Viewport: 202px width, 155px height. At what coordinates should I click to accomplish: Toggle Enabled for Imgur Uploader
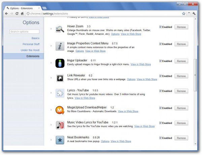click(160, 61)
